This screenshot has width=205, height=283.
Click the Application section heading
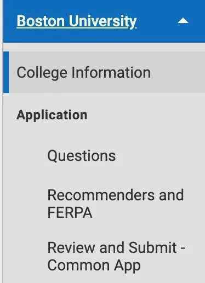(52, 115)
